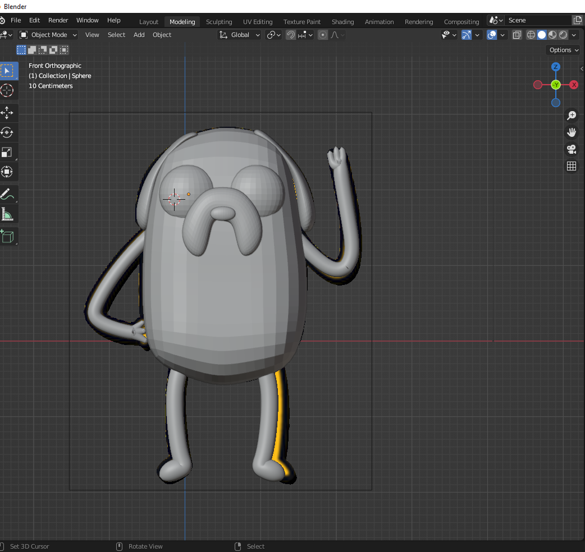Select the Scale tool

(7, 152)
